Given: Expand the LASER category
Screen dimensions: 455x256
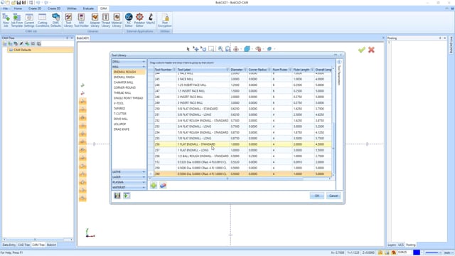Looking at the screenshot, I should 129,177.
